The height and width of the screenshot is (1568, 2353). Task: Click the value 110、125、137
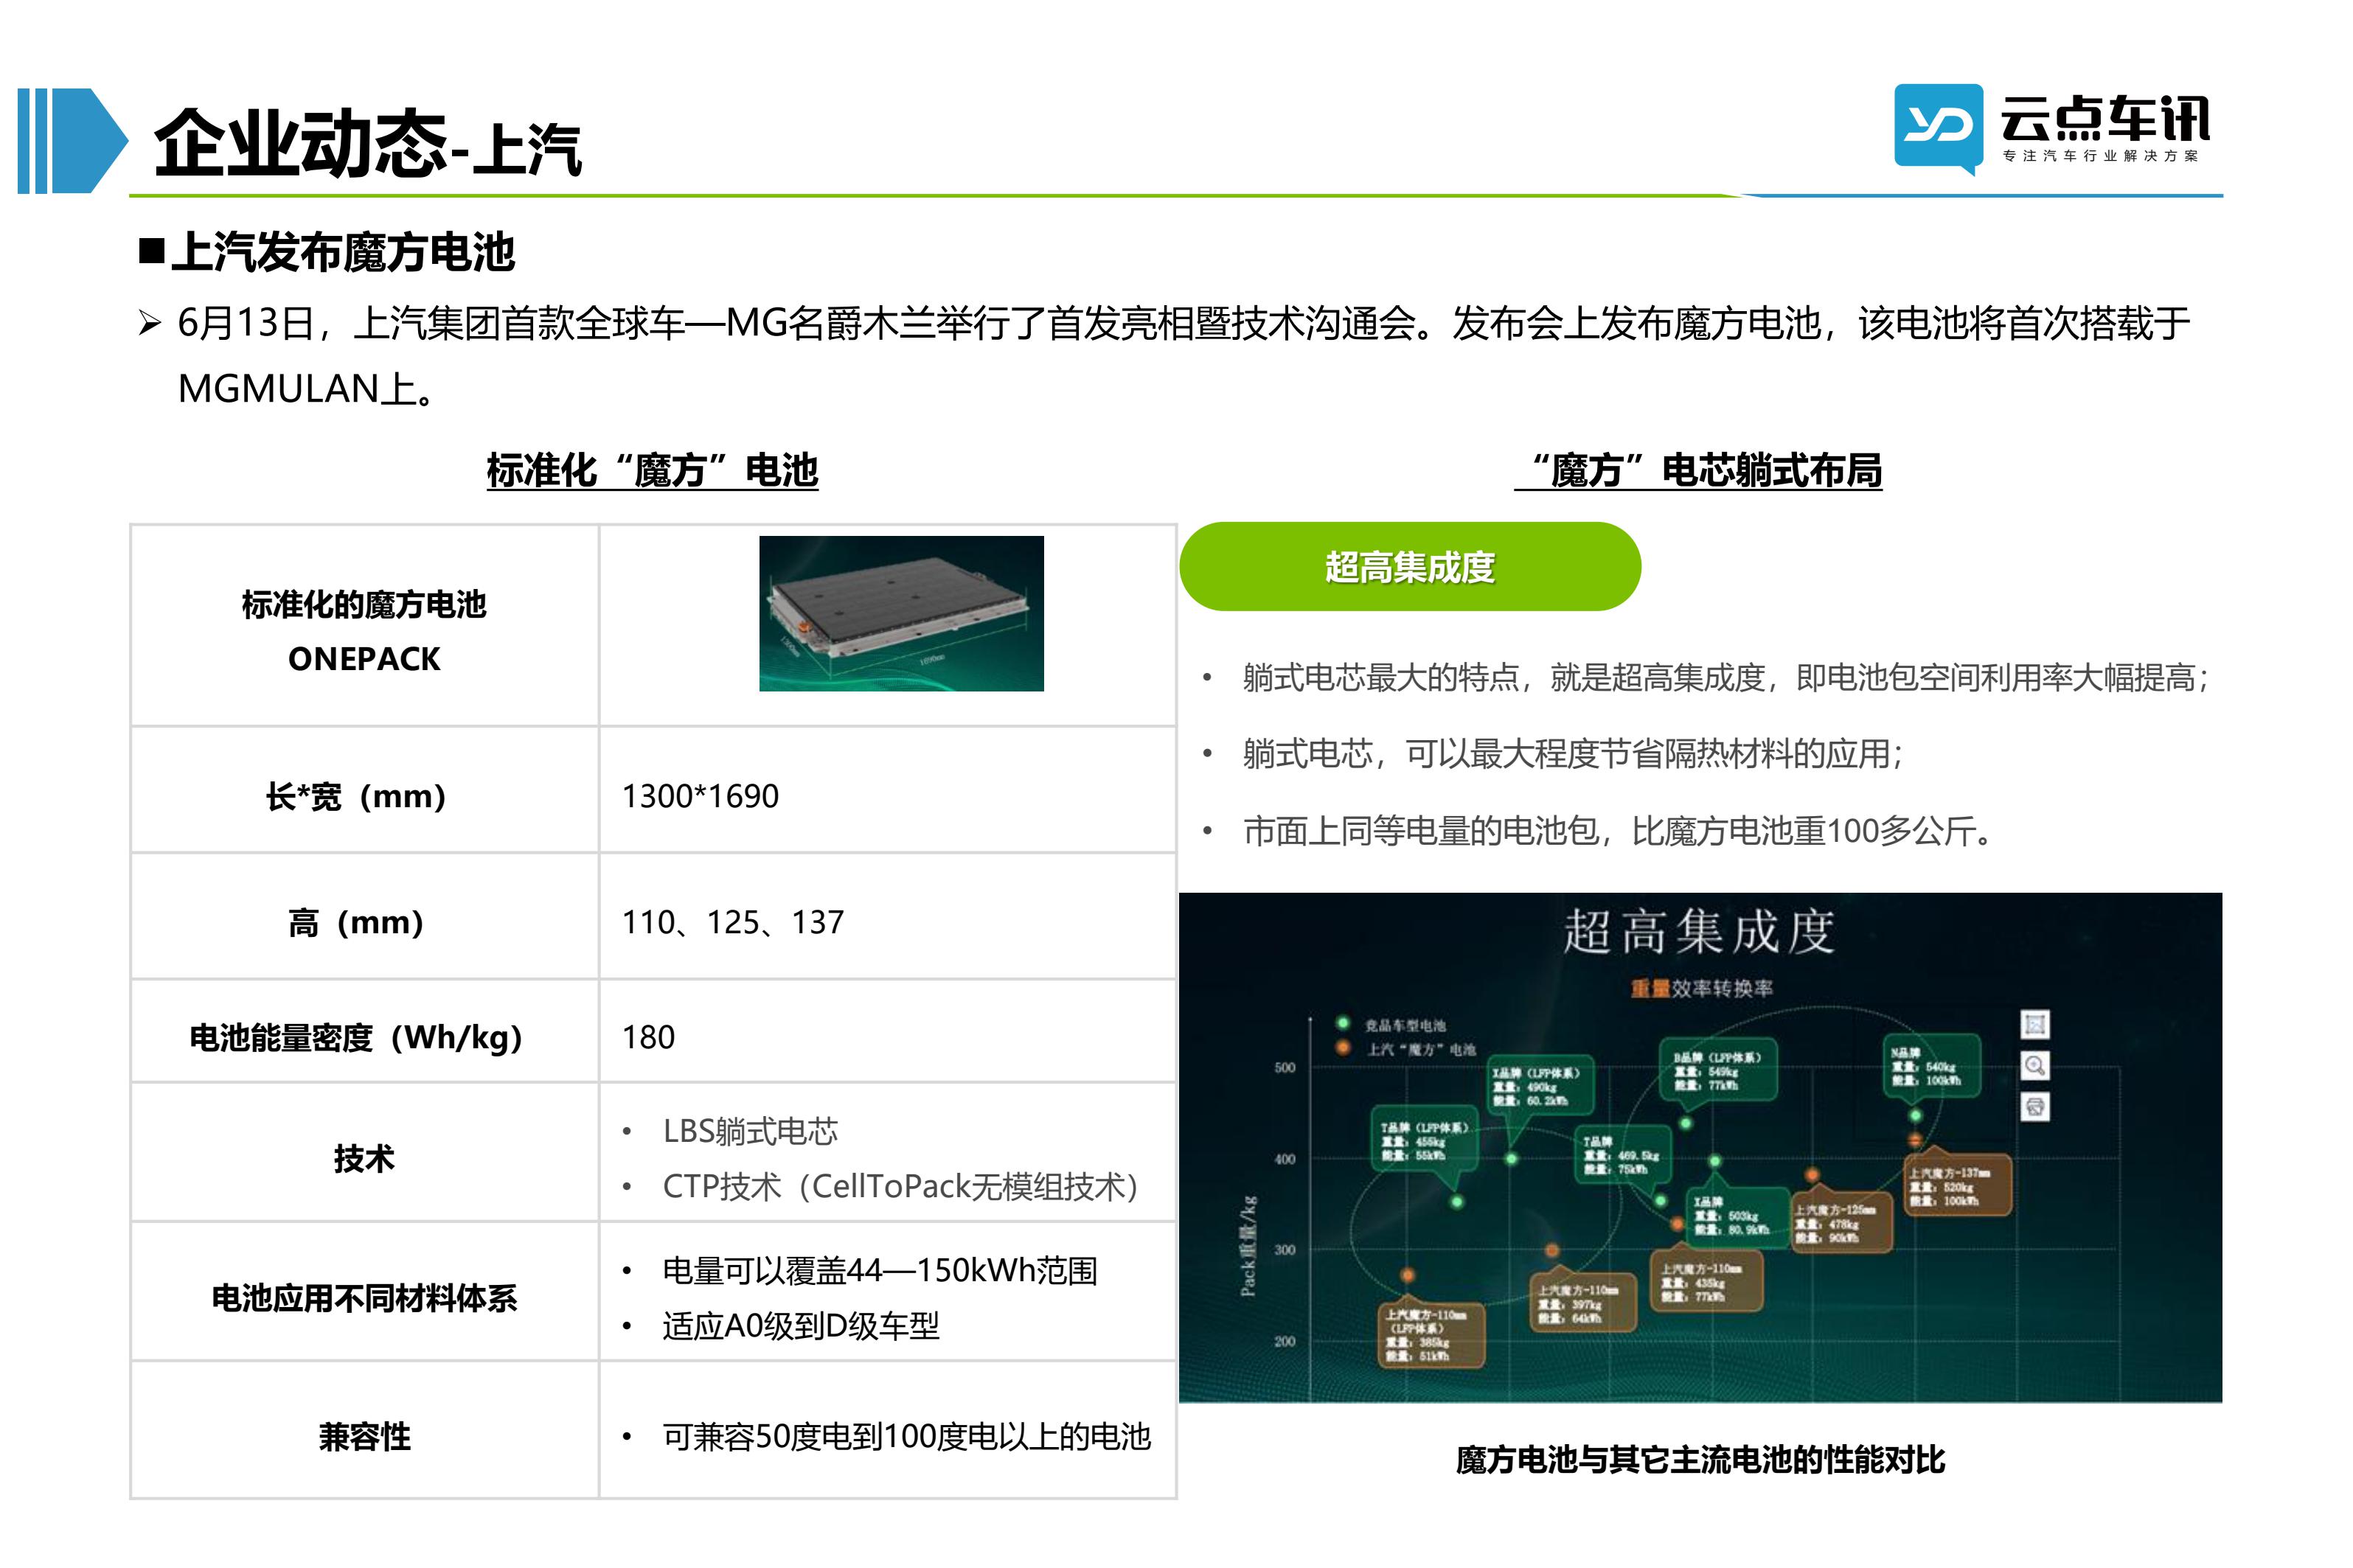(x=733, y=922)
